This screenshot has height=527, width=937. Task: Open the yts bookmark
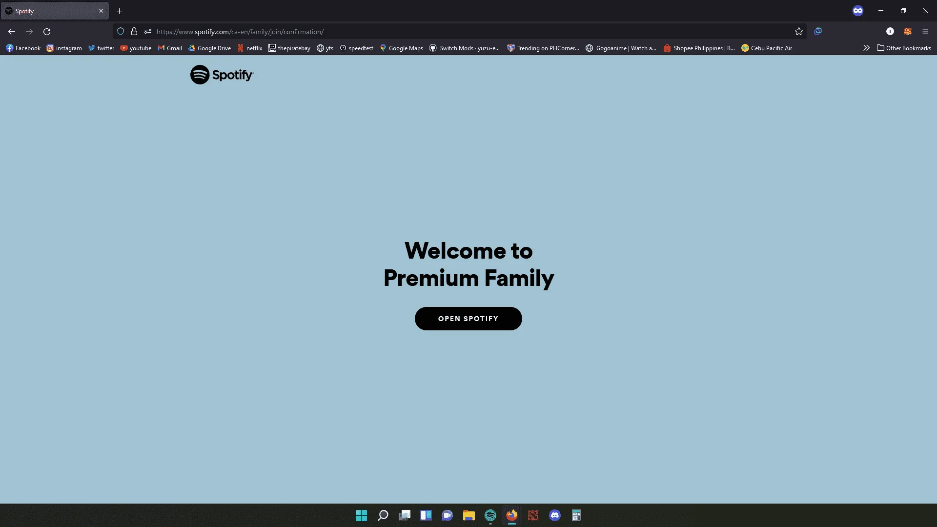325,48
